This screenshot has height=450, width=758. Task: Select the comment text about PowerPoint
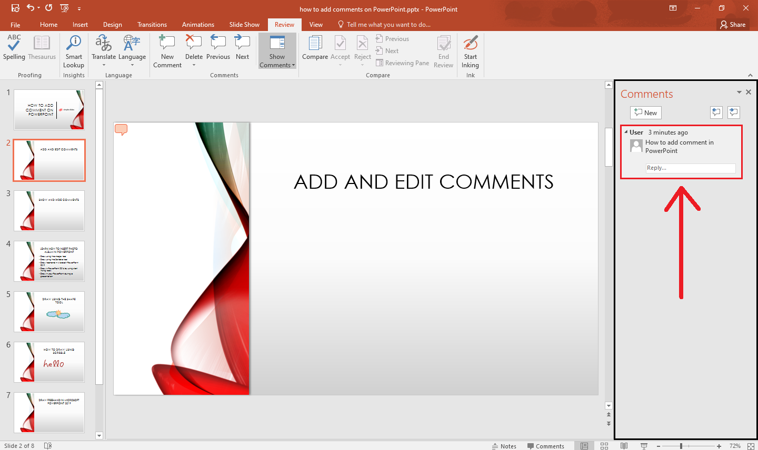click(680, 147)
